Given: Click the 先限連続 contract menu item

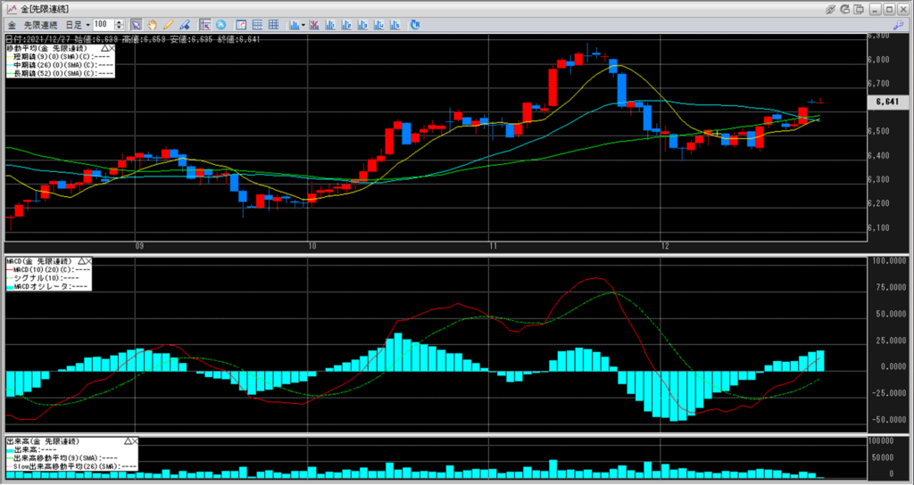Looking at the screenshot, I should pyautogui.click(x=40, y=24).
